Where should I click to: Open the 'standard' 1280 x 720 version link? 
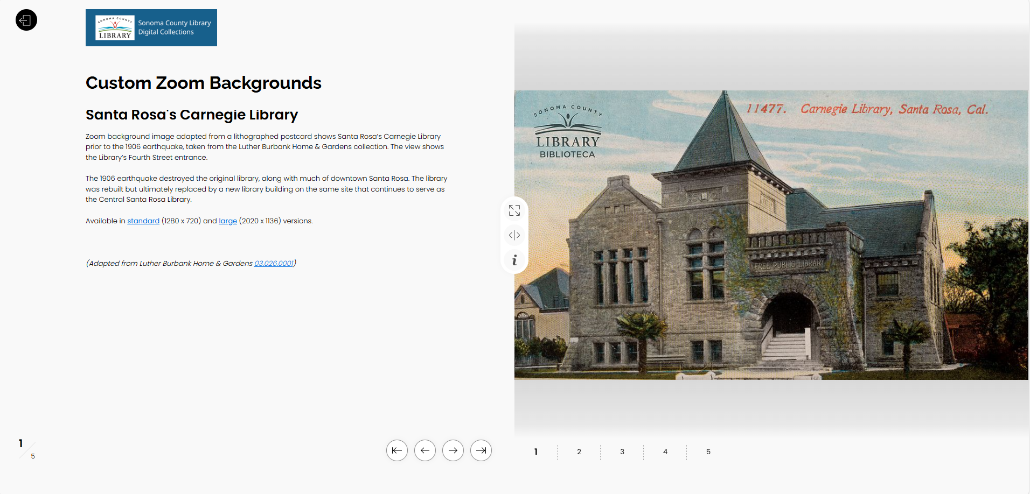pyautogui.click(x=143, y=221)
